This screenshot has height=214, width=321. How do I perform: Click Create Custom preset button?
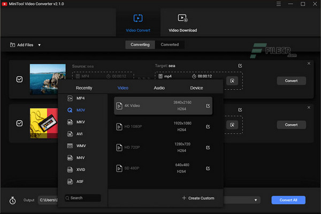(x=198, y=198)
